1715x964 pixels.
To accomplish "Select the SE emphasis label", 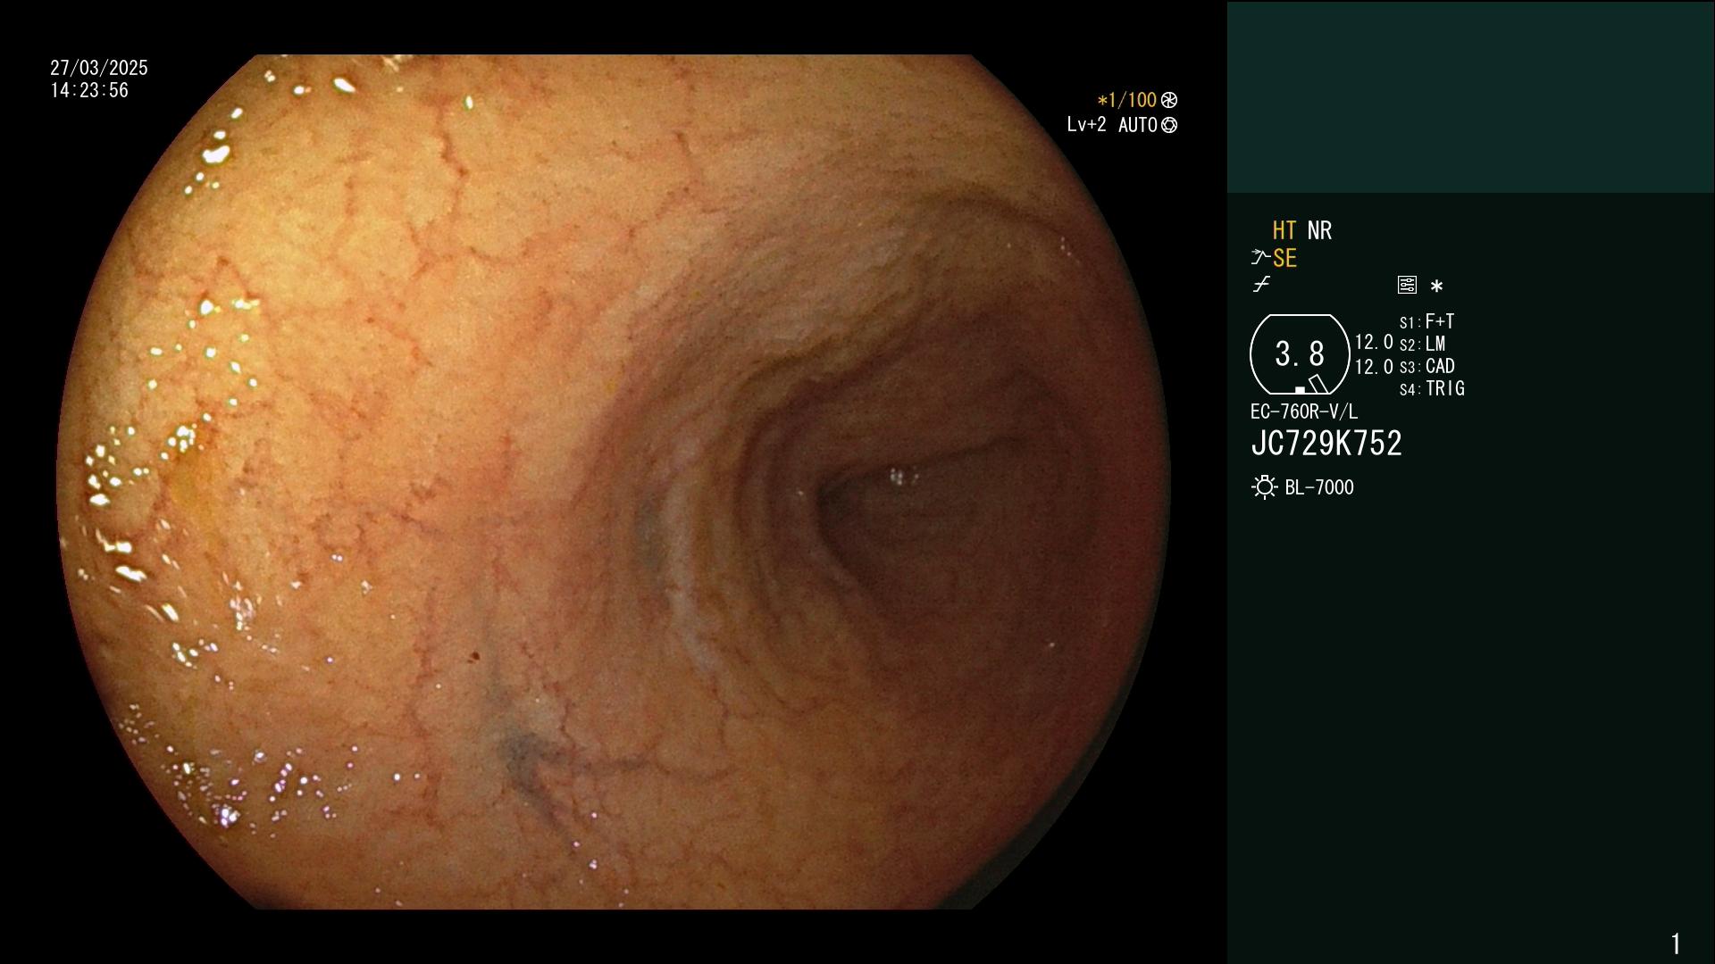I will coord(1284,258).
